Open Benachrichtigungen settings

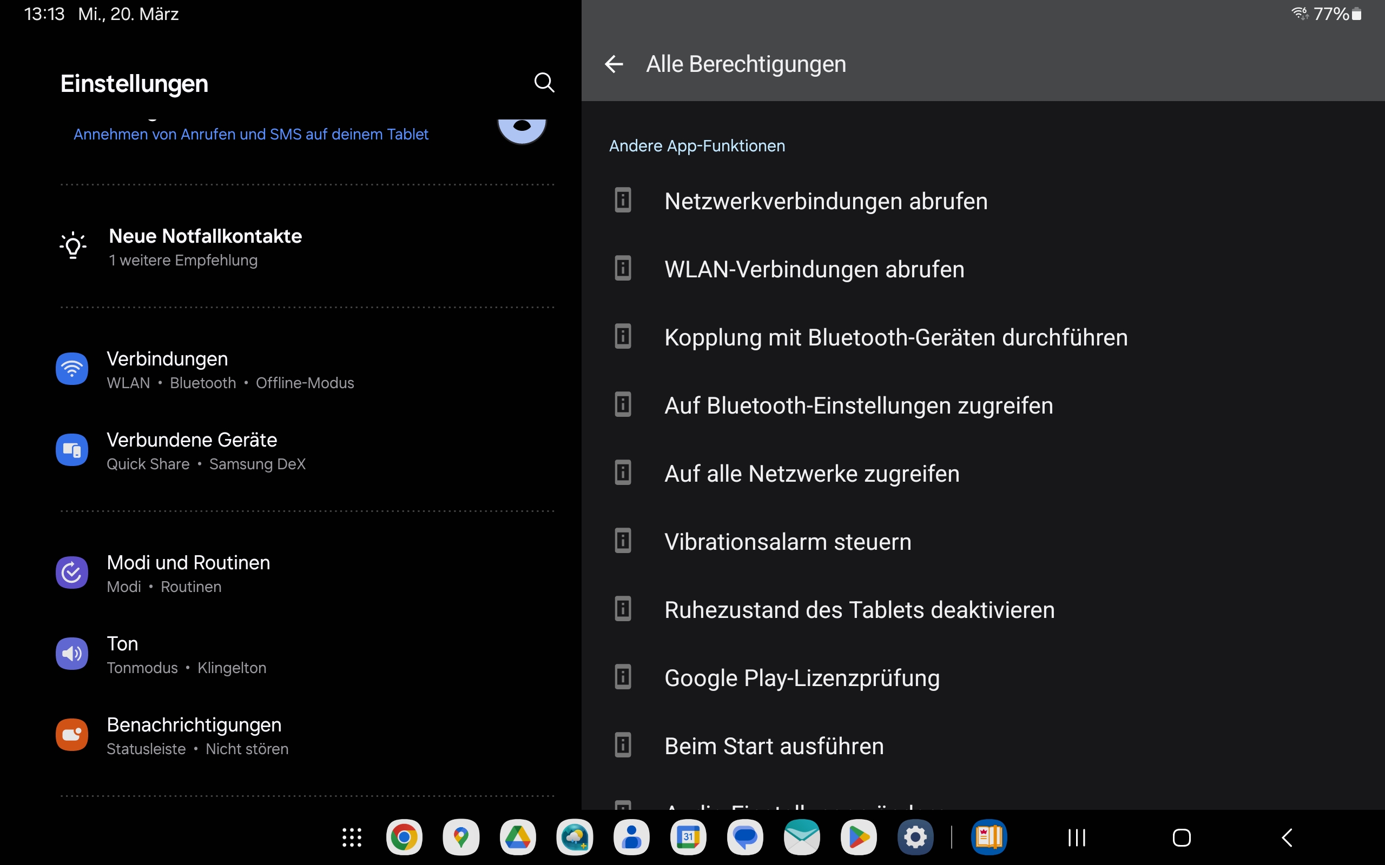195,736
